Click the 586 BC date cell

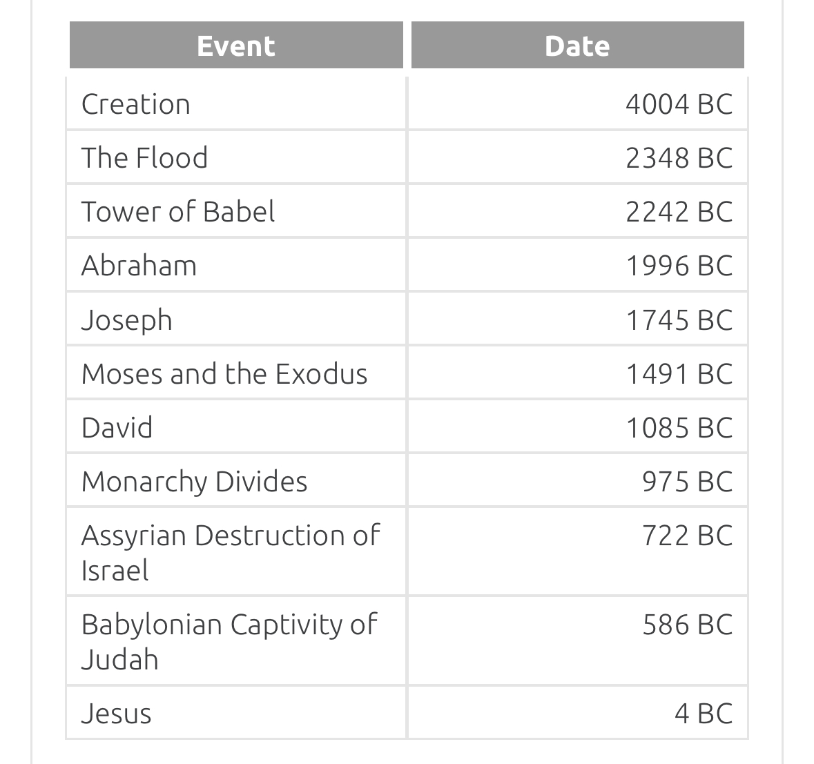pyautogui.click(x=577, y=641)
